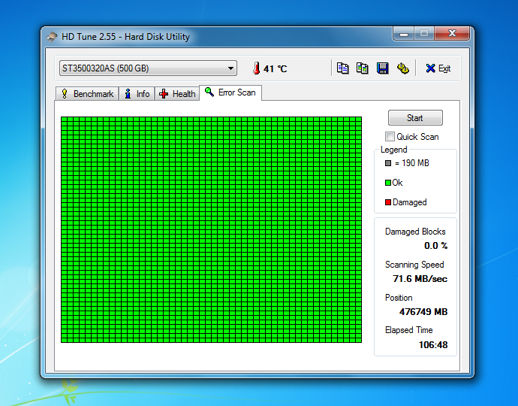Switch to the Benchmark tab

[x=87, y=94]
